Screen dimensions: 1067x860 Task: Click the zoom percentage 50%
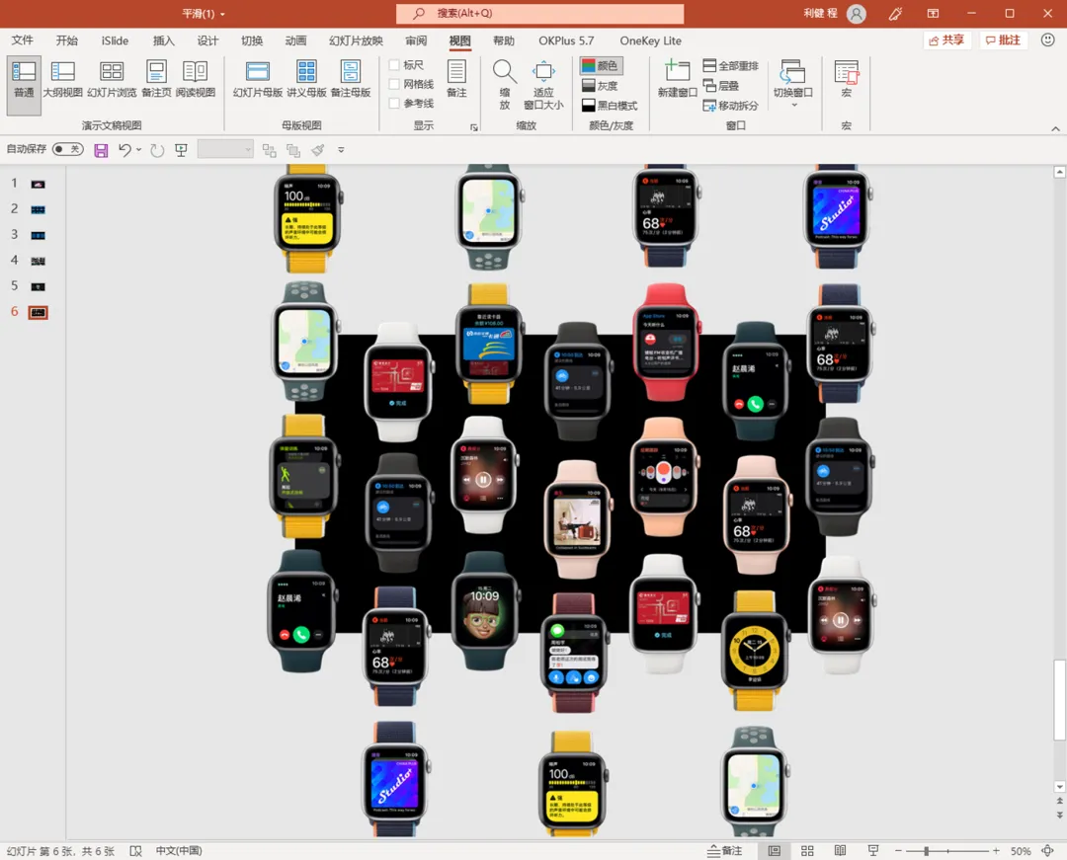point(1020,851)
